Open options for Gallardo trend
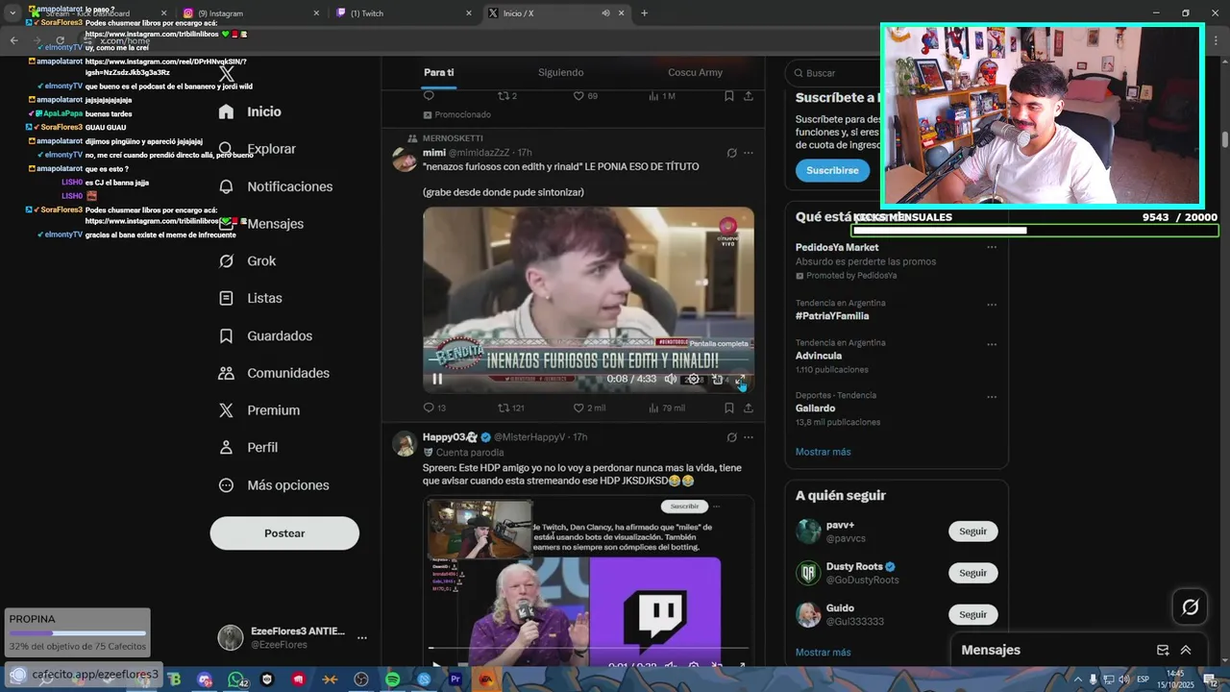 click(992, 397)
